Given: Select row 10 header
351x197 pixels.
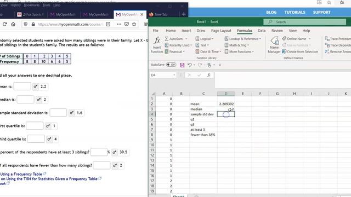Looking at the screenshot, I should click(152, 145).
